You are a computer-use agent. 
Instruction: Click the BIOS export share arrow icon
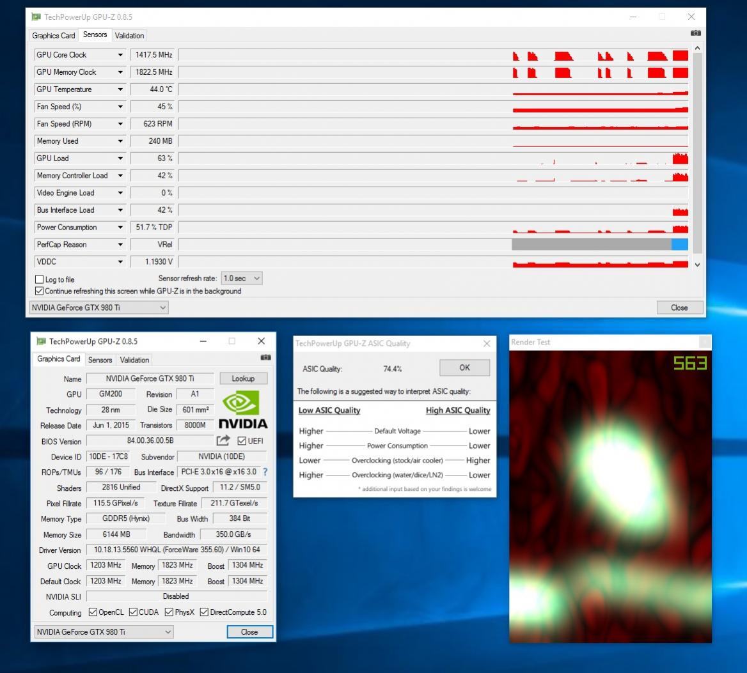coord(223,440)
